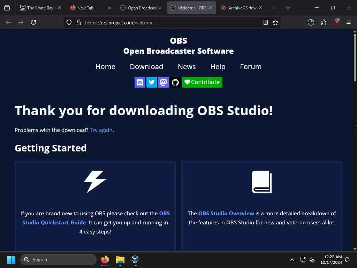This screenshot has height=268, width=357.
Task: Open the OBS Studio Quickstart Guide link
Action: [x=96, y=218]
